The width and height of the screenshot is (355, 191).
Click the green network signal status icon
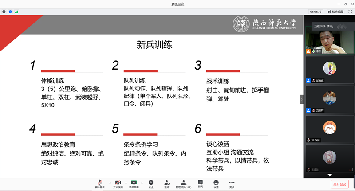click(16, 12)
